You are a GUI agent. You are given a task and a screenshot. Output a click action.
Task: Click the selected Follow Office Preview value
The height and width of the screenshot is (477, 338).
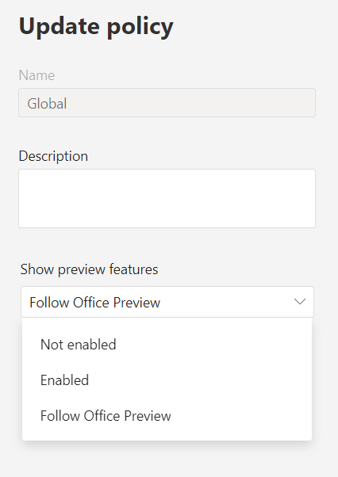click(94, 303)
